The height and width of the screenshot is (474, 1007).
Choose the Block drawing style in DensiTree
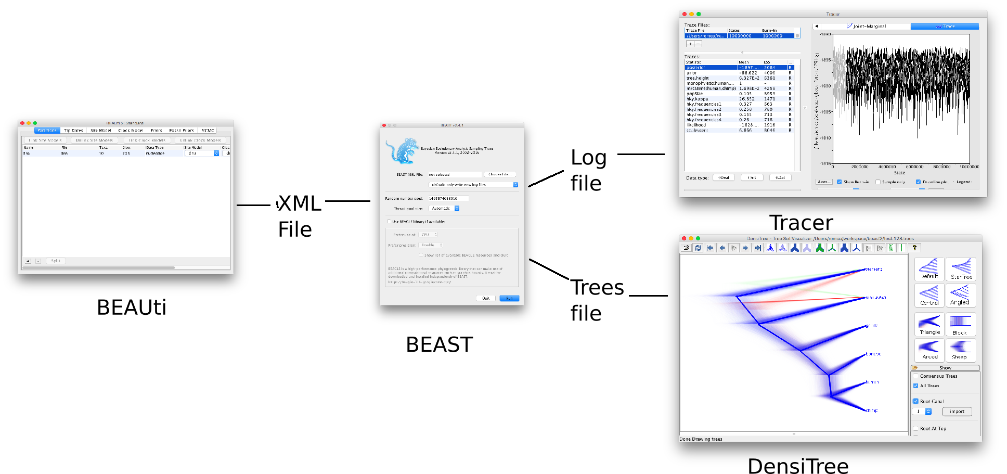point(961,325)
